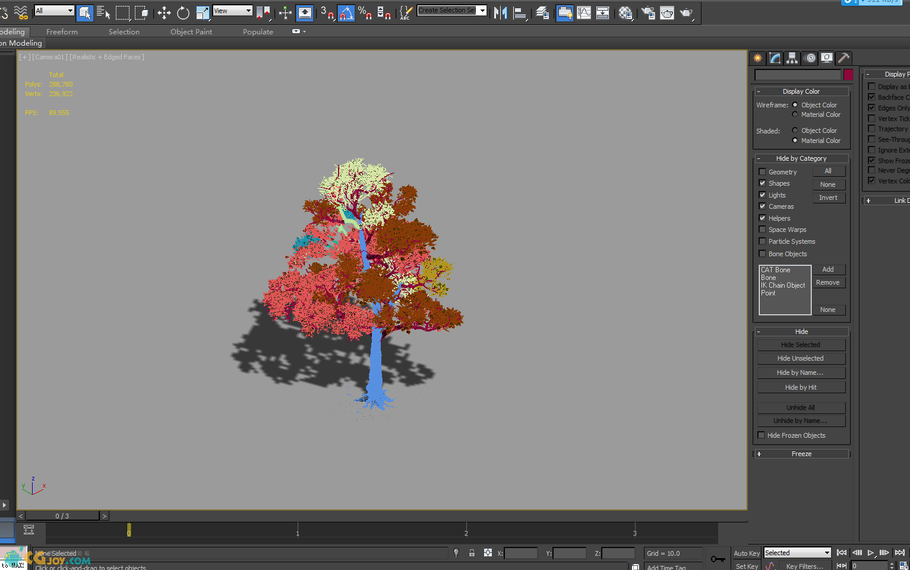910x570 pixels.
Task: Switch to the Populate ribbon tab
Action: (258, 32)
